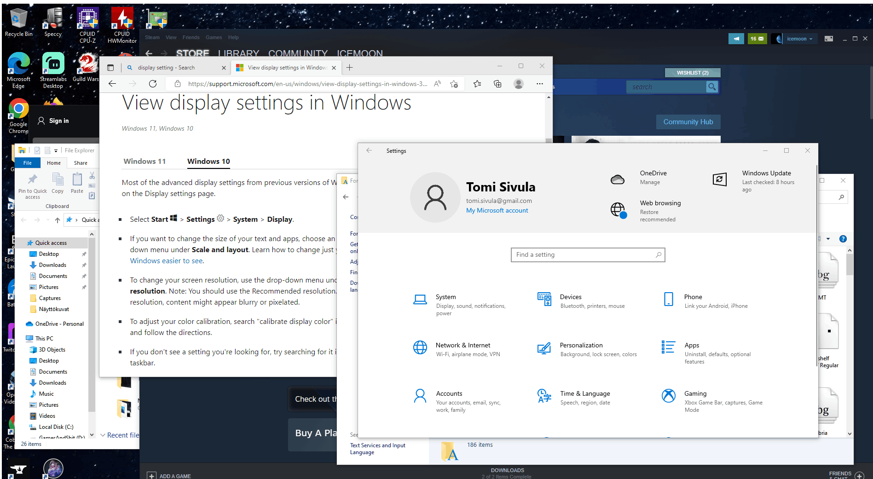Open Edge Collections icon
The width and height of the screenshot is (873, 479).
[497, 84]
